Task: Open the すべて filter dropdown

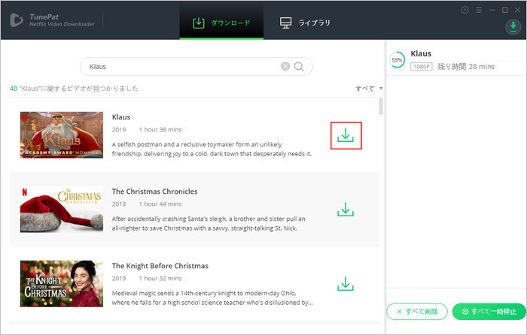Action: point(369,89)
